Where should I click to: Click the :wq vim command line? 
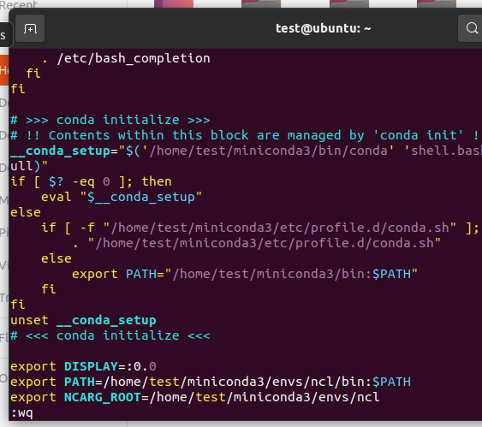click(21, 412)
